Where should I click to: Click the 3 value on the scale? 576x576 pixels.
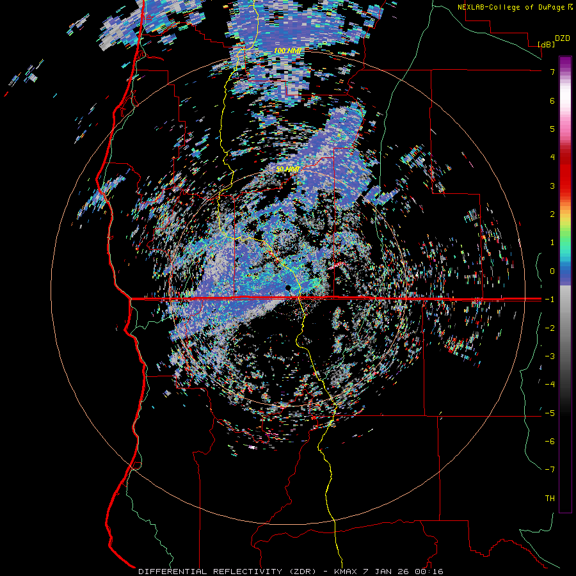(552, 186)
